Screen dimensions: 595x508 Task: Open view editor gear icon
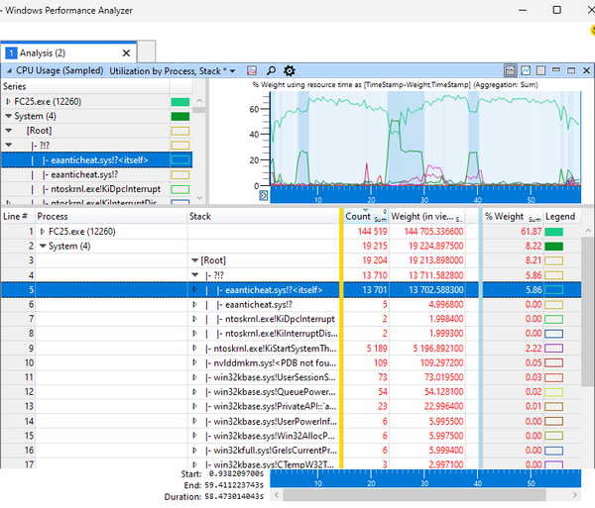(x=290, y=71)
